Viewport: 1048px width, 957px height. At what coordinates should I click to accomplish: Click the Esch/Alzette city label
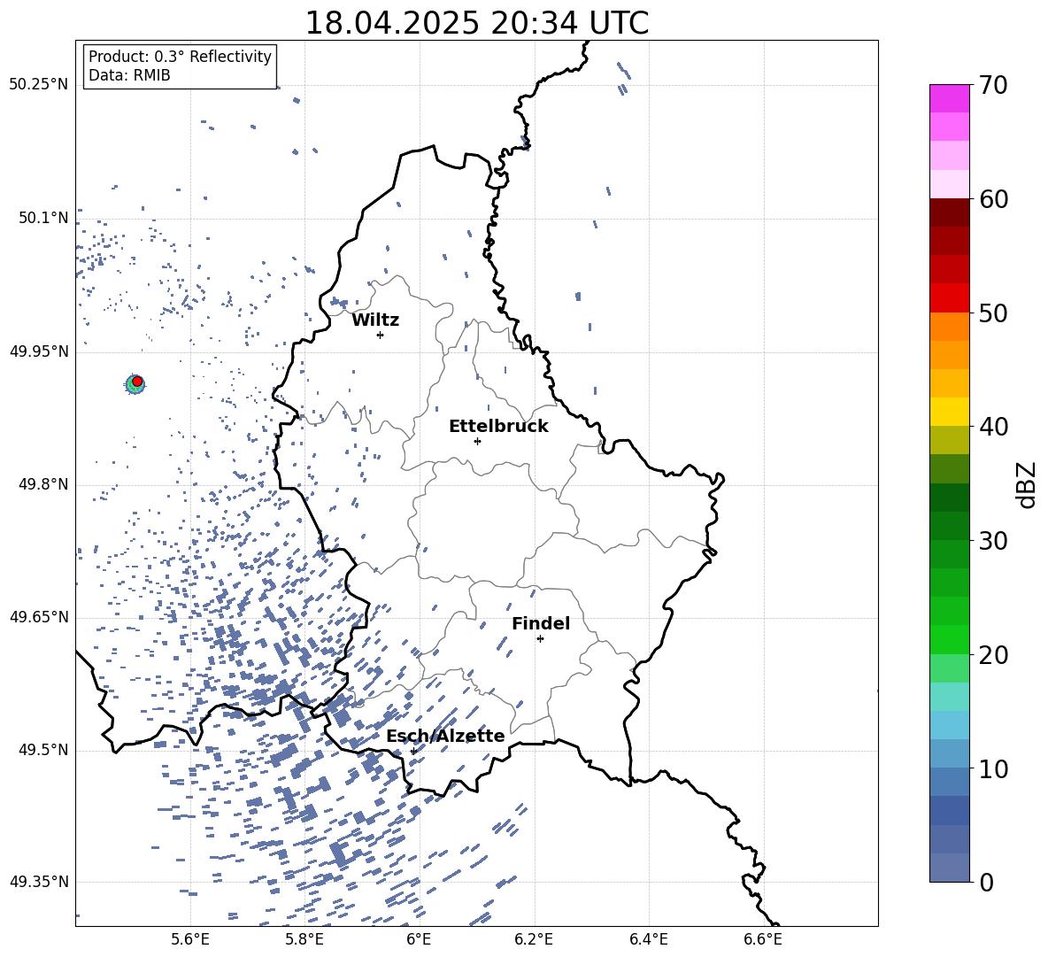pos(445,736)
